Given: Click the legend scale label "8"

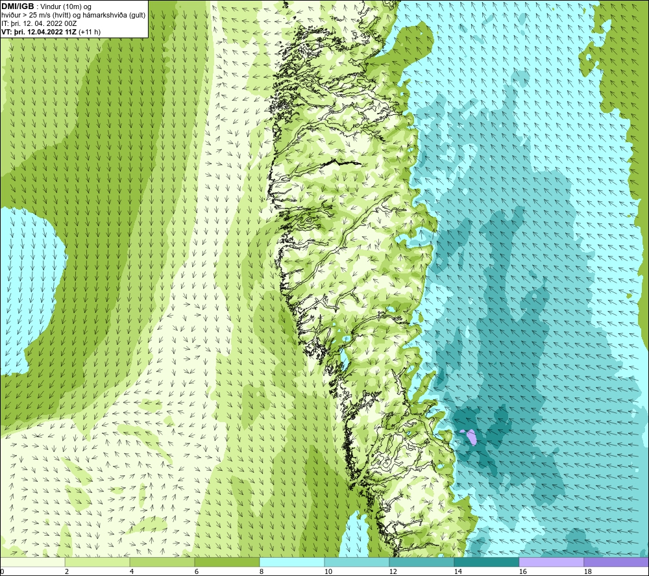Looking at the screenshot, I should tap(262, 572).
